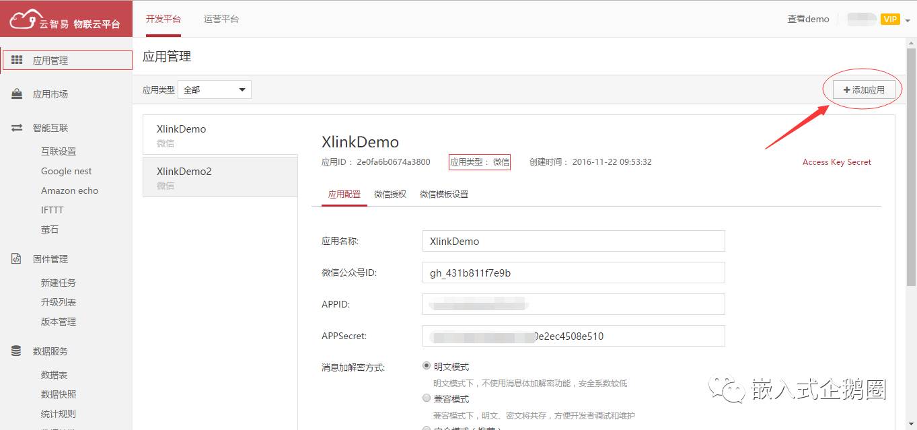The height and width of the screenshot is (430, 917).
Task: Switch to the 开发平台 tab
Action: [163, 19]
